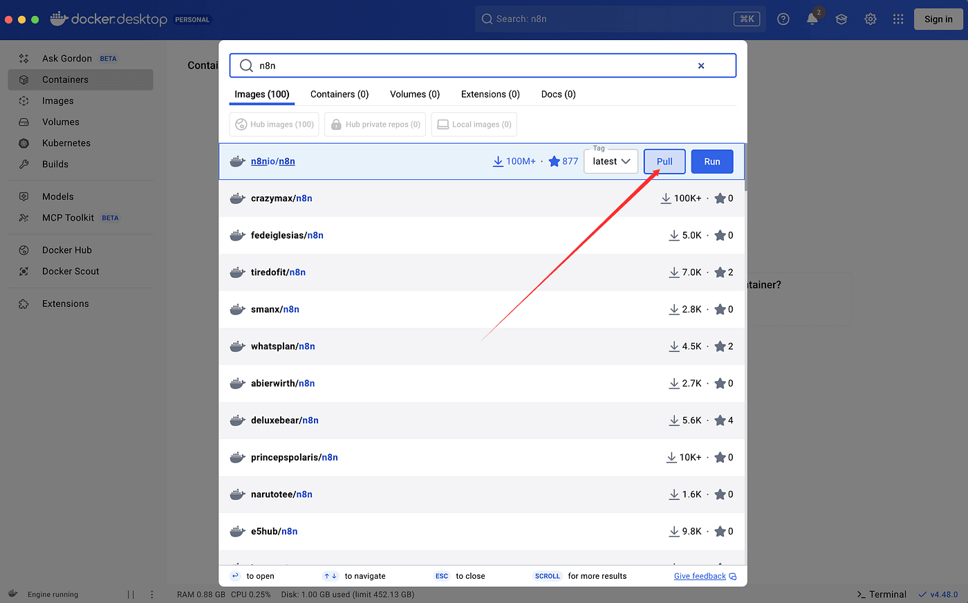
Task: Select the crazymax/n8n image result
Action: click(x=281, y=198)
